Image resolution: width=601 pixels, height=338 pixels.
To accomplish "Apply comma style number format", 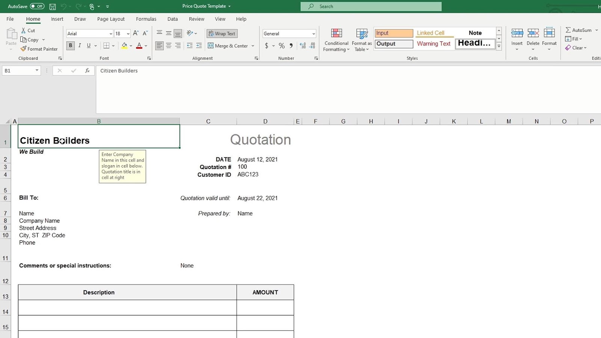I will [291, 46].
